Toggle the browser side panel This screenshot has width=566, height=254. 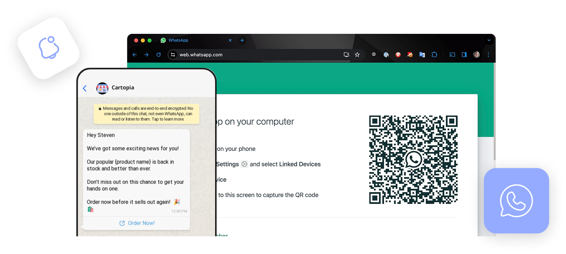(464, 55)
